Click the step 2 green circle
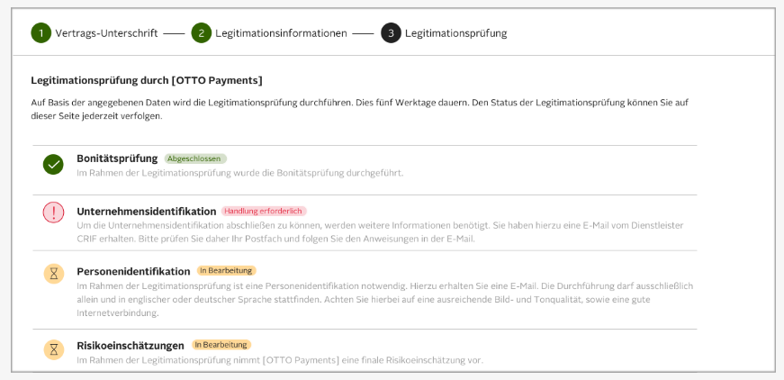Image resolution: width=784 pixels, height=380 pixels. (x=202, y=33)
